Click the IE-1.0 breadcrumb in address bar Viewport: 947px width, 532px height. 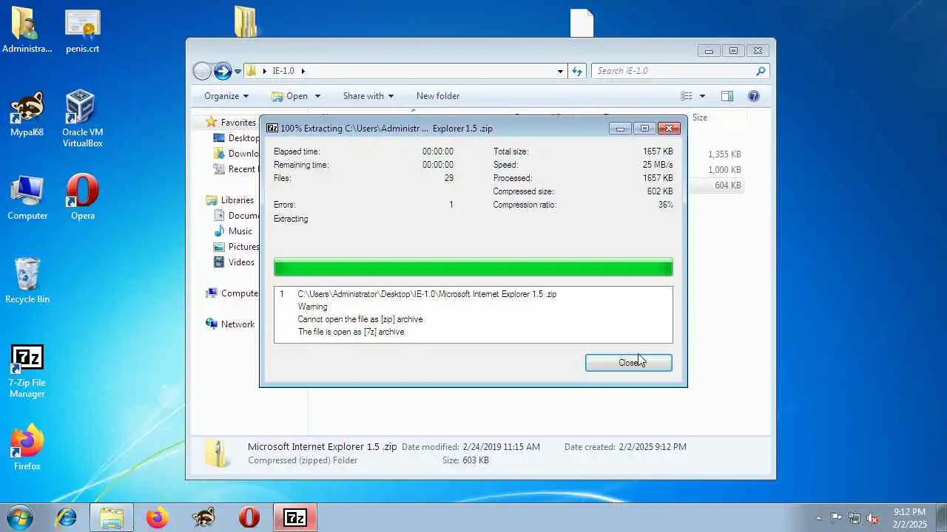283,71
